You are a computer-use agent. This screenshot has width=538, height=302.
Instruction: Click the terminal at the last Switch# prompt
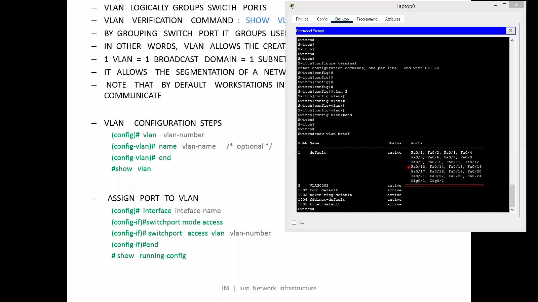point(305,209)
